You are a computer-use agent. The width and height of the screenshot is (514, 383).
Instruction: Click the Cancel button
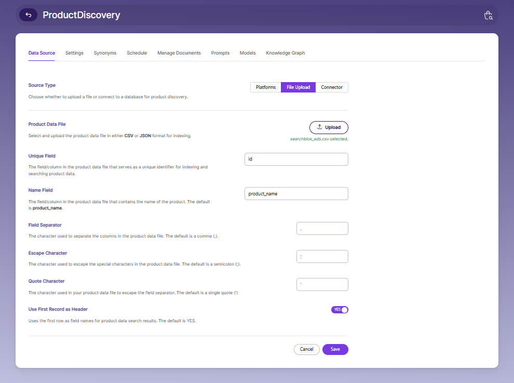coord(306,349)
